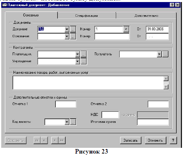
Task: Expand the Основание dropdown arrow
Action: click(x=67, y=36)
